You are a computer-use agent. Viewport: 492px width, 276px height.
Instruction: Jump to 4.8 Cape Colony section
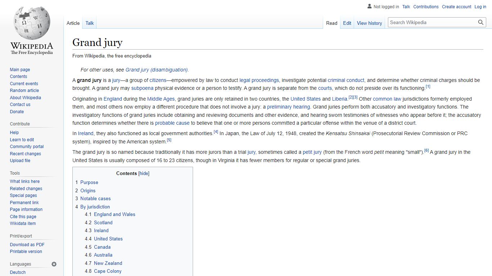103,271
